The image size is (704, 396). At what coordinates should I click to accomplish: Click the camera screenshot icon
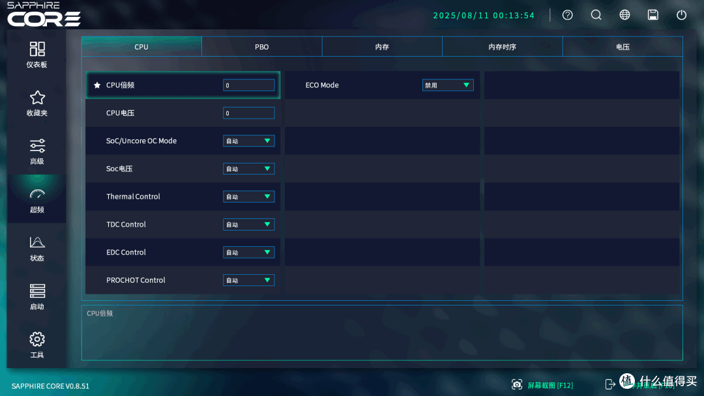tap(517, 385)
